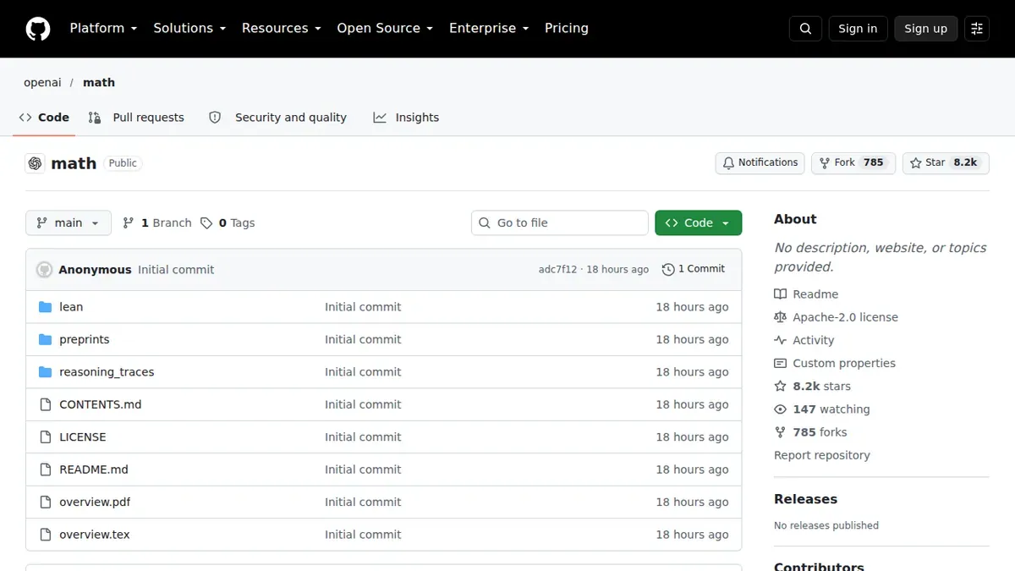Screen dimensions: 1015x571
Task: Open the Notifications button
Action: point(760,163)
